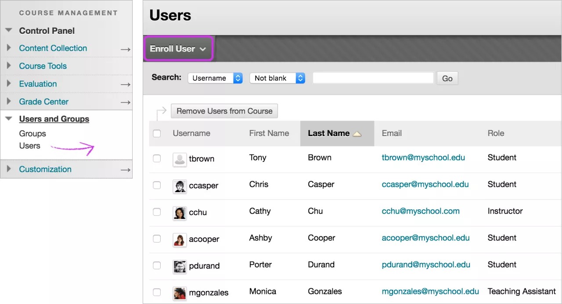Sort by the Last Name column header
562x304 pixels.
pyautogui.click(x=328, y=133)
